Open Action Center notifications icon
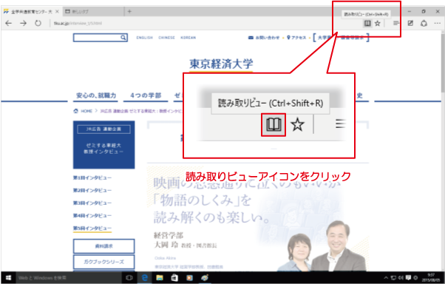The image size is (445, 284). click(408, 278)
